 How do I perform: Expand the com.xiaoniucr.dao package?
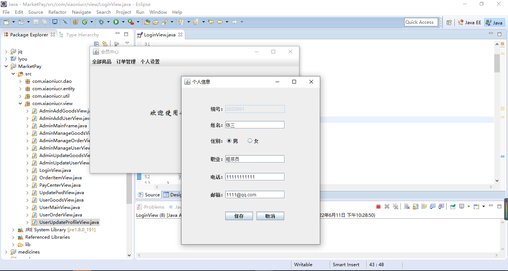click(20, 81)
